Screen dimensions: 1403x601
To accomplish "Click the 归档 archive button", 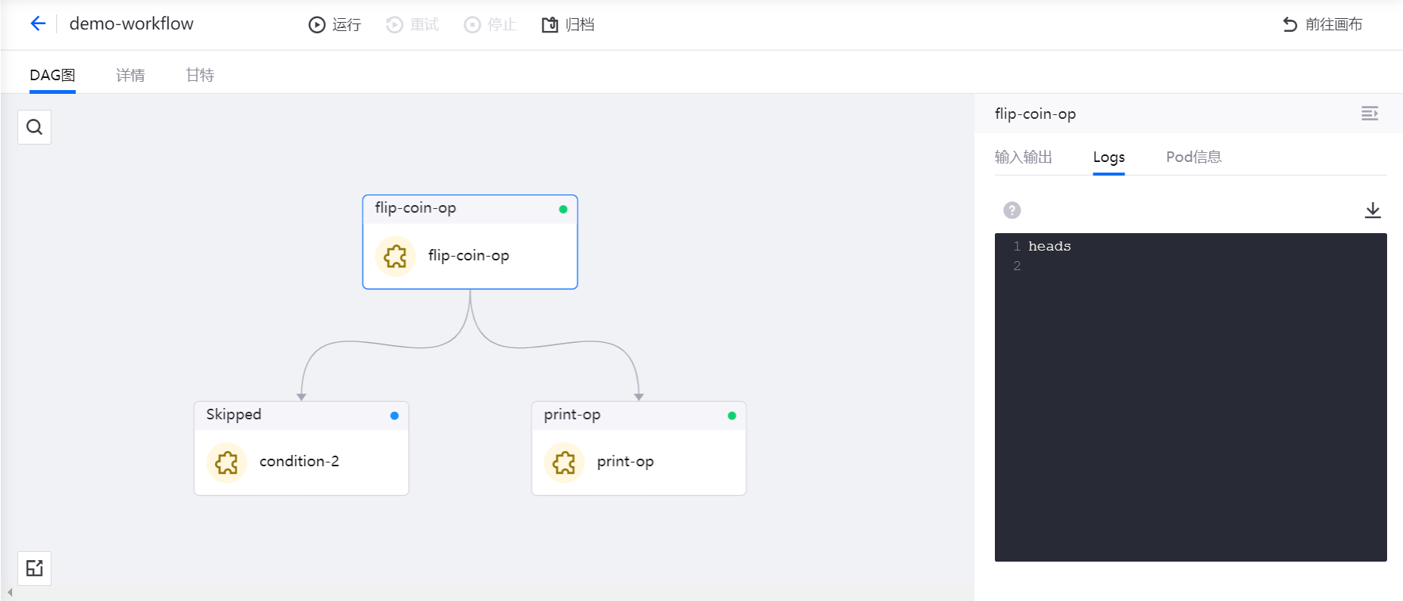I will click(x=568, y=25).
